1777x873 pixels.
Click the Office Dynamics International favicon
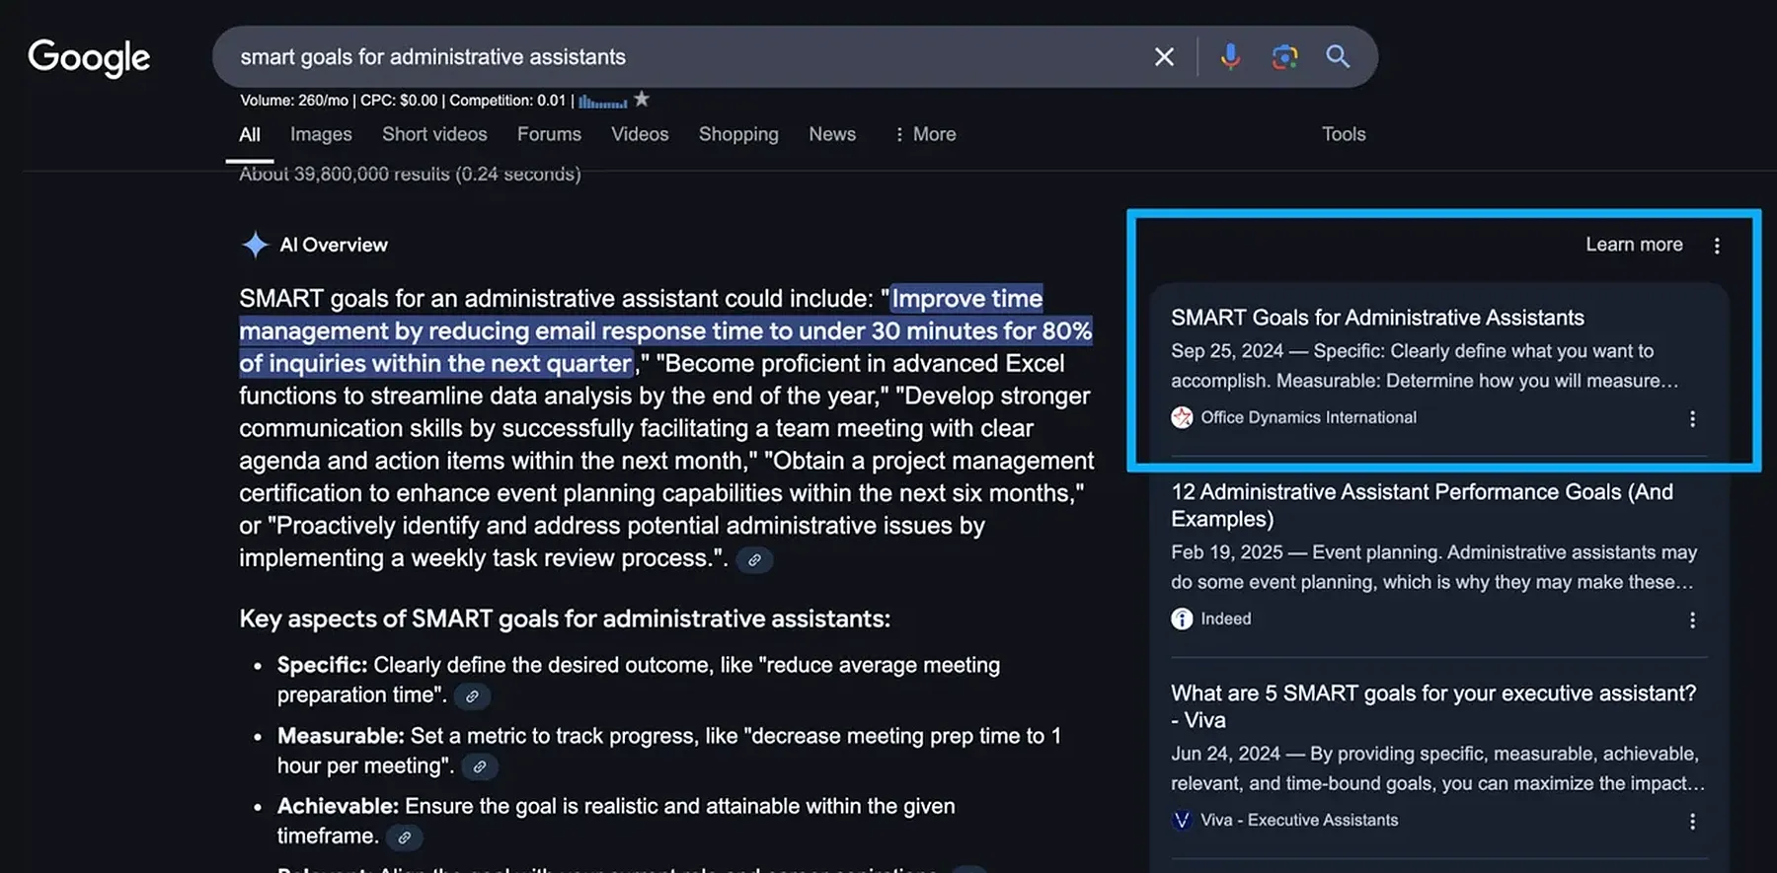(x=1182, y=417)
